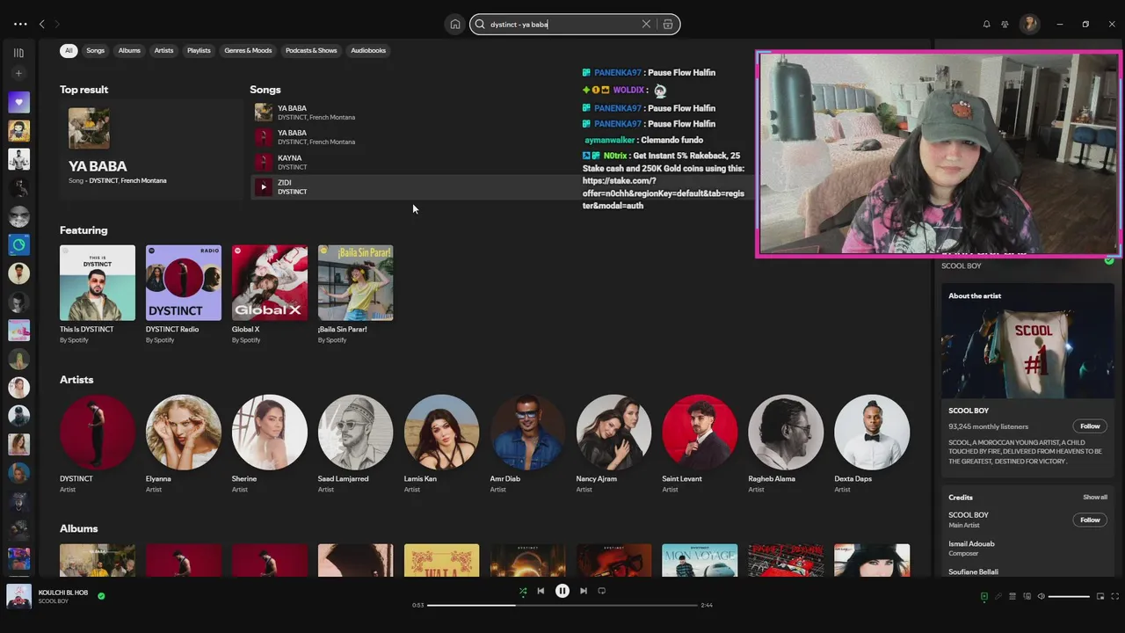The image size is (1125, 633).
Task: Open Connect to a device
Action: [1027, 596]
